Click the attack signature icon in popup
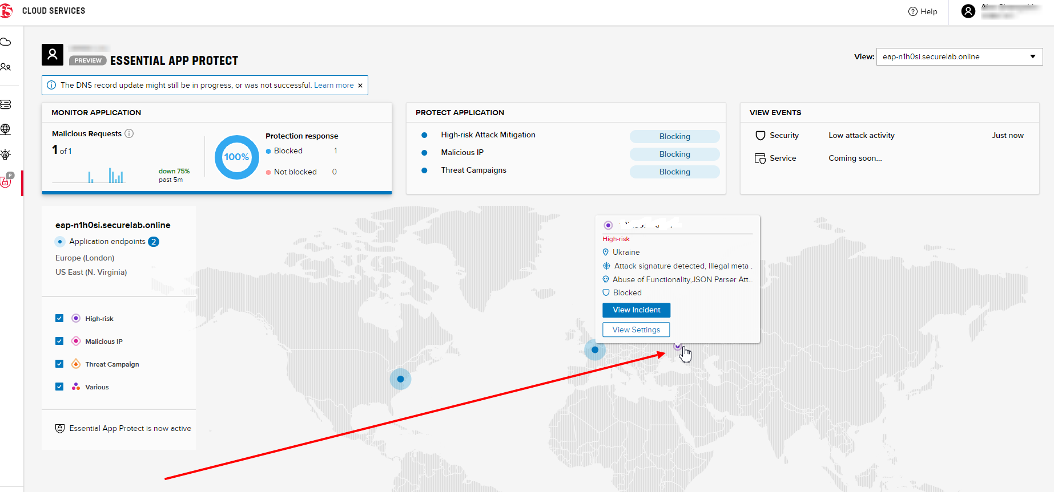 pos(606,266)
